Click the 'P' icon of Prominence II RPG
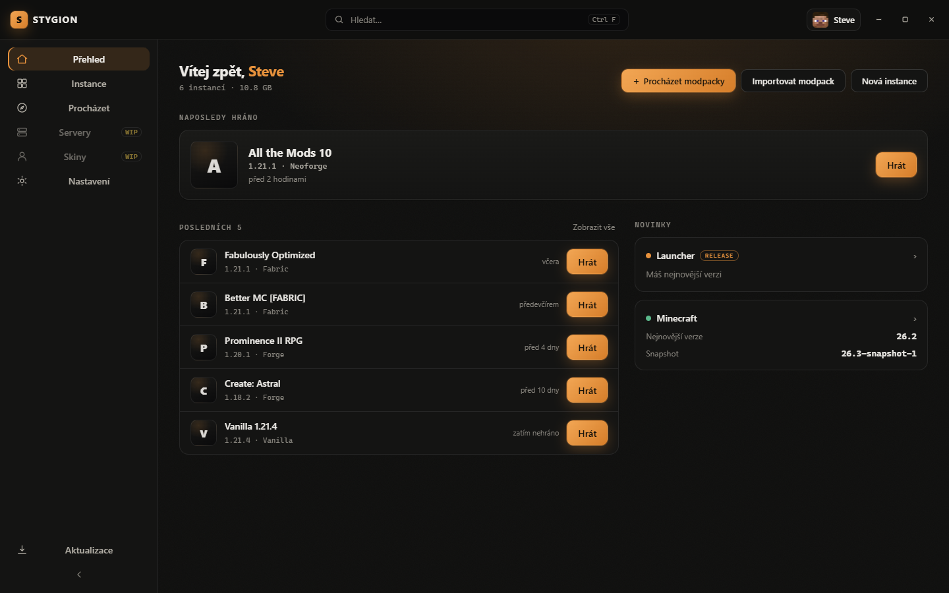949x593 pixels. point(204,348)
